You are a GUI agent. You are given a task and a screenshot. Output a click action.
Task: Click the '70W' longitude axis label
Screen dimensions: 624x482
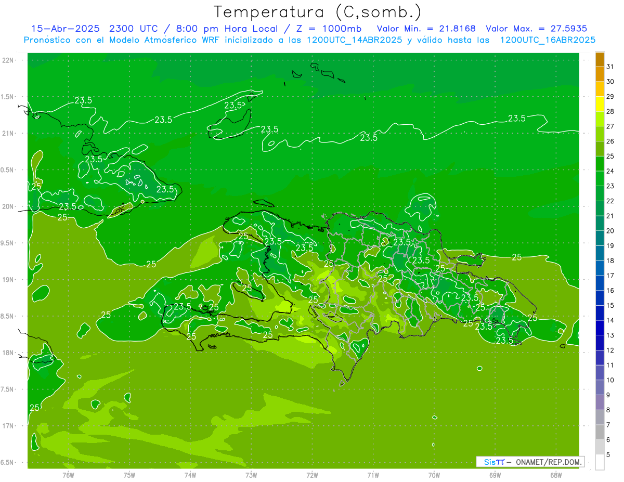(434, 475)
